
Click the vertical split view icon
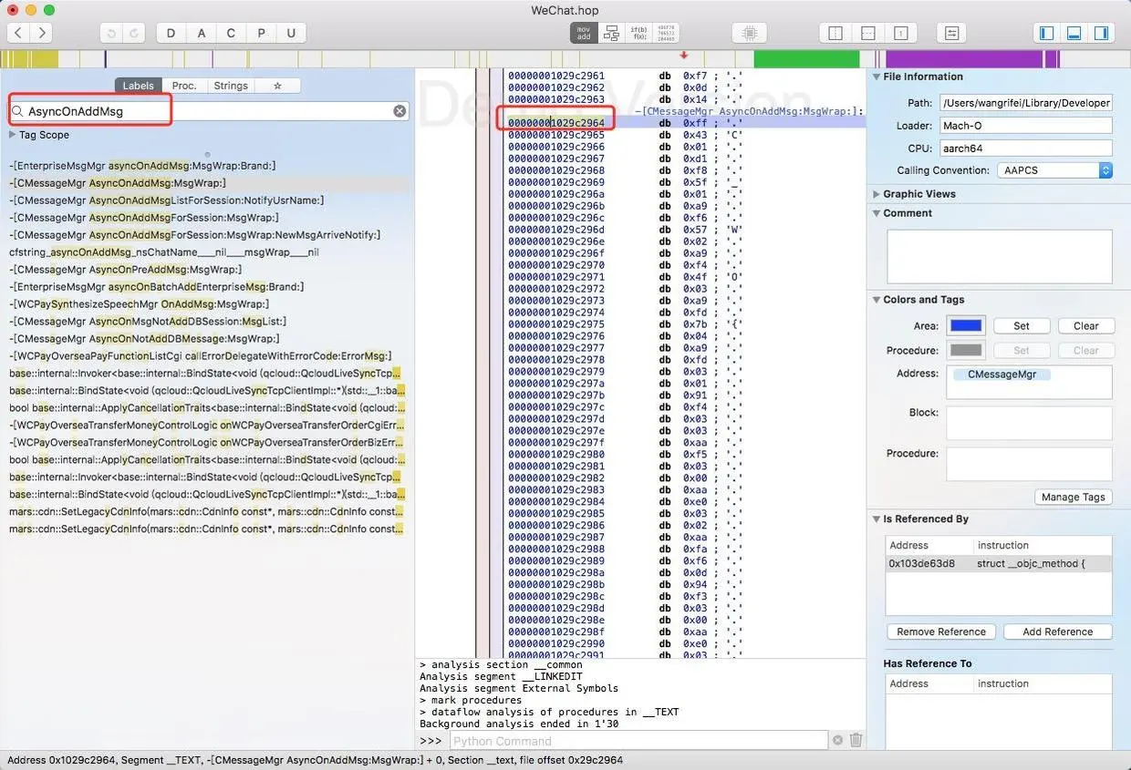click(x=835, y=33)
